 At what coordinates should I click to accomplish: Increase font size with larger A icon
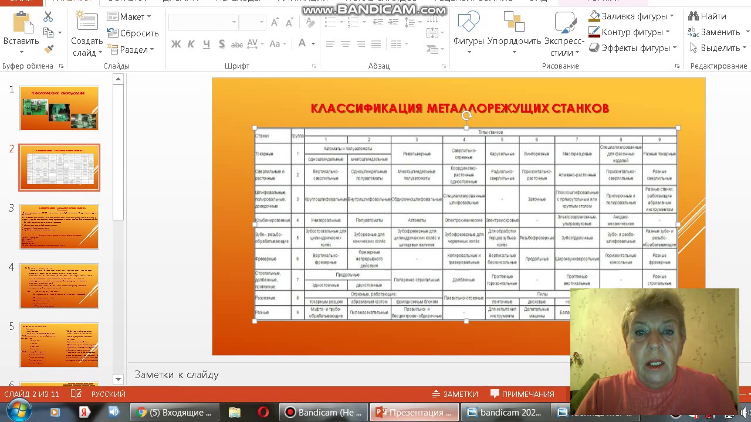pos(275,23)
